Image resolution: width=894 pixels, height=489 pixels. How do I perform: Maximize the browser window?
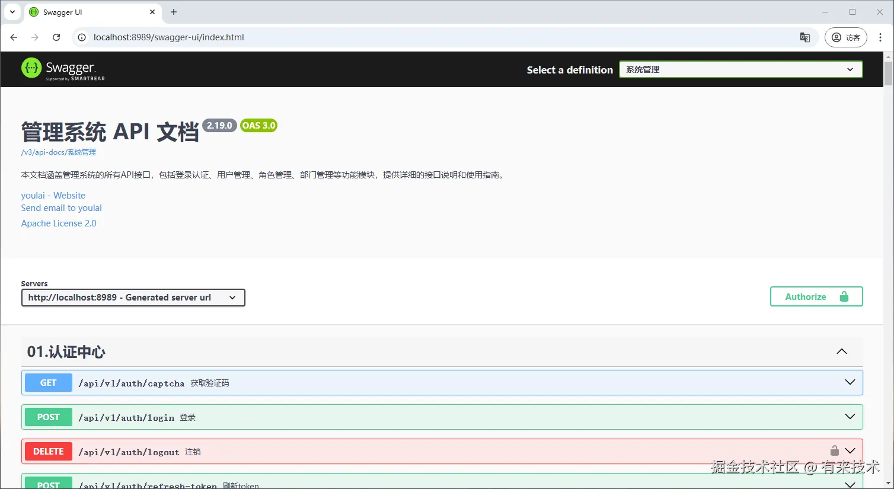point(853,12)
